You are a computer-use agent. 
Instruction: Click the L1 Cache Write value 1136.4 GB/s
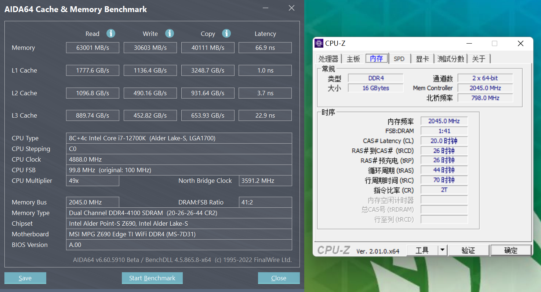150,70
